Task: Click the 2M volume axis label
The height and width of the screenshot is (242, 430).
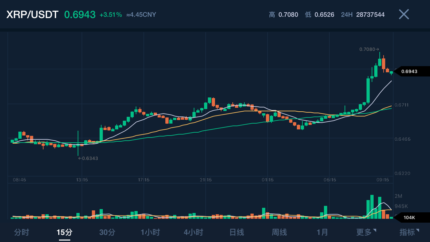Action: 398,196
